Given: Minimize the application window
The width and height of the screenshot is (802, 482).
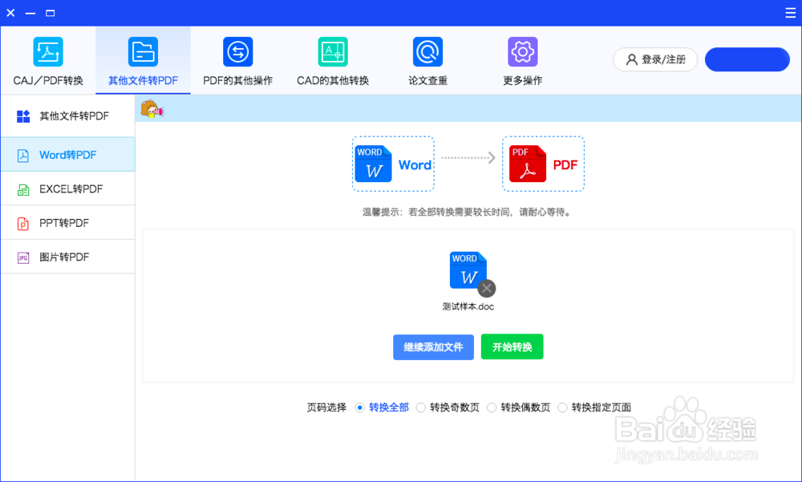Looking at the screenshot, I should click(30, 13).
